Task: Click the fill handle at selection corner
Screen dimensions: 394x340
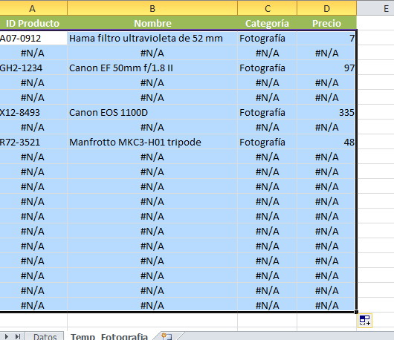Action: (356, 312)
